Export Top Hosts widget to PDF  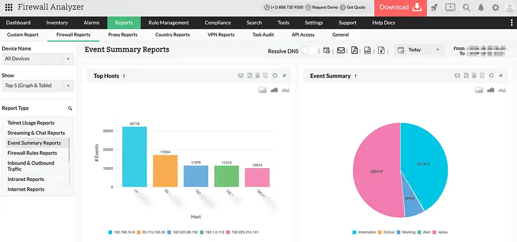tap(250, 76)
